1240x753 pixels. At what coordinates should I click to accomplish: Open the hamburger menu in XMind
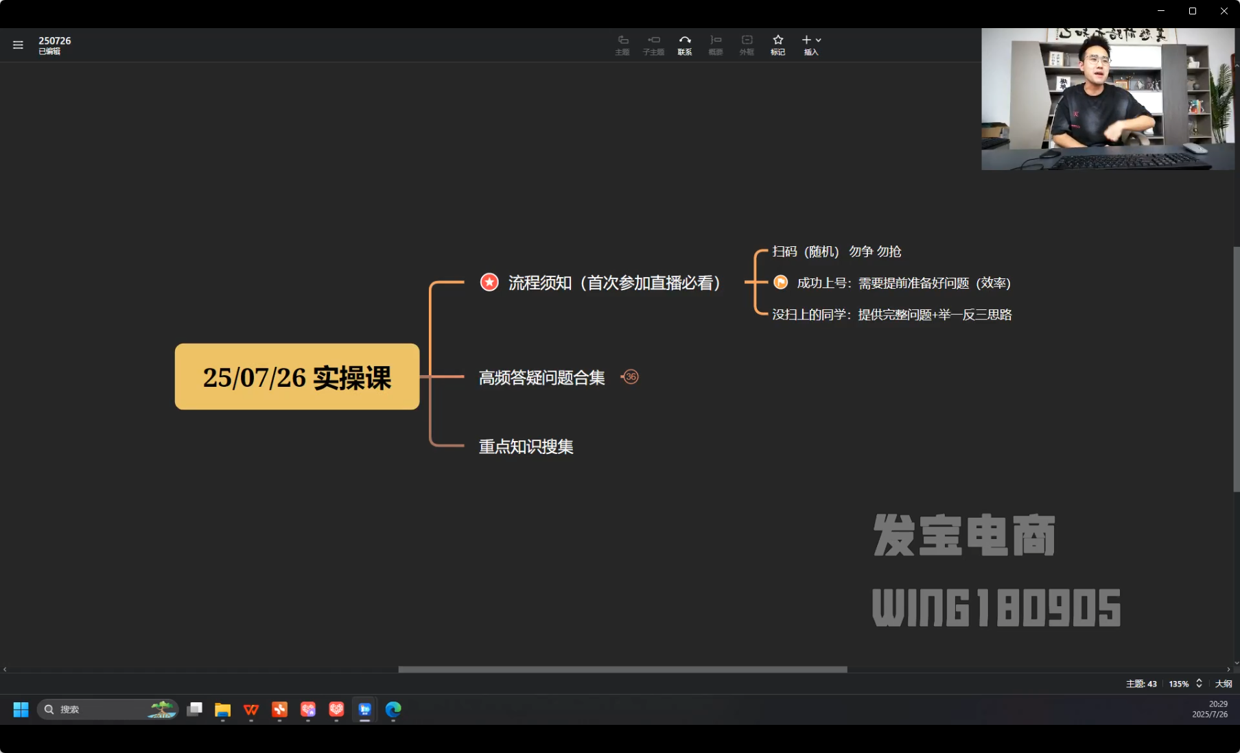(x=18, y=45)
